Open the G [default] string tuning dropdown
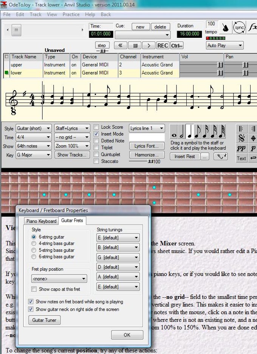The image size is (257, 354). click(118, 257)
